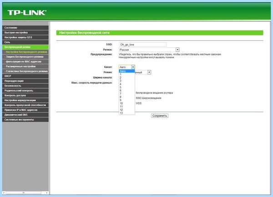Image resolution: width=273 pixels, height=197 pixels.
Task: Open Фильтрация по MAC-адресам submenu
Action: click(25, 62)
